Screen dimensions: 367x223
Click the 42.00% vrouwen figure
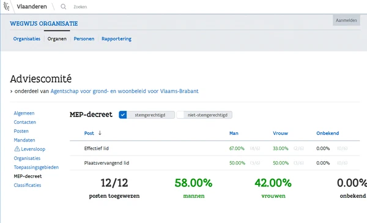click(273, 183)
